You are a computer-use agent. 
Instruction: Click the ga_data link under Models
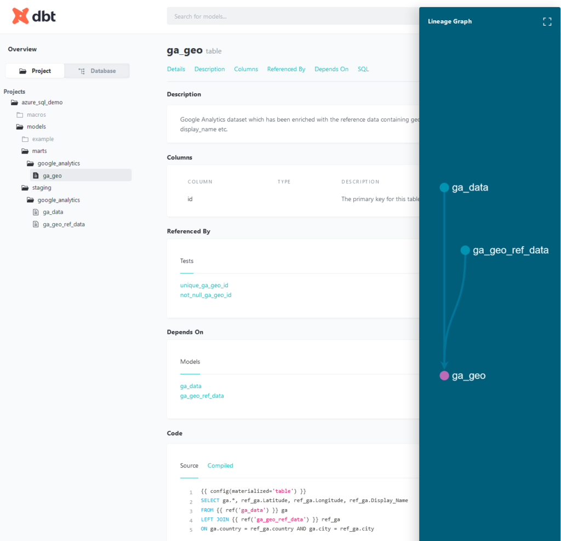pos(190,386)
